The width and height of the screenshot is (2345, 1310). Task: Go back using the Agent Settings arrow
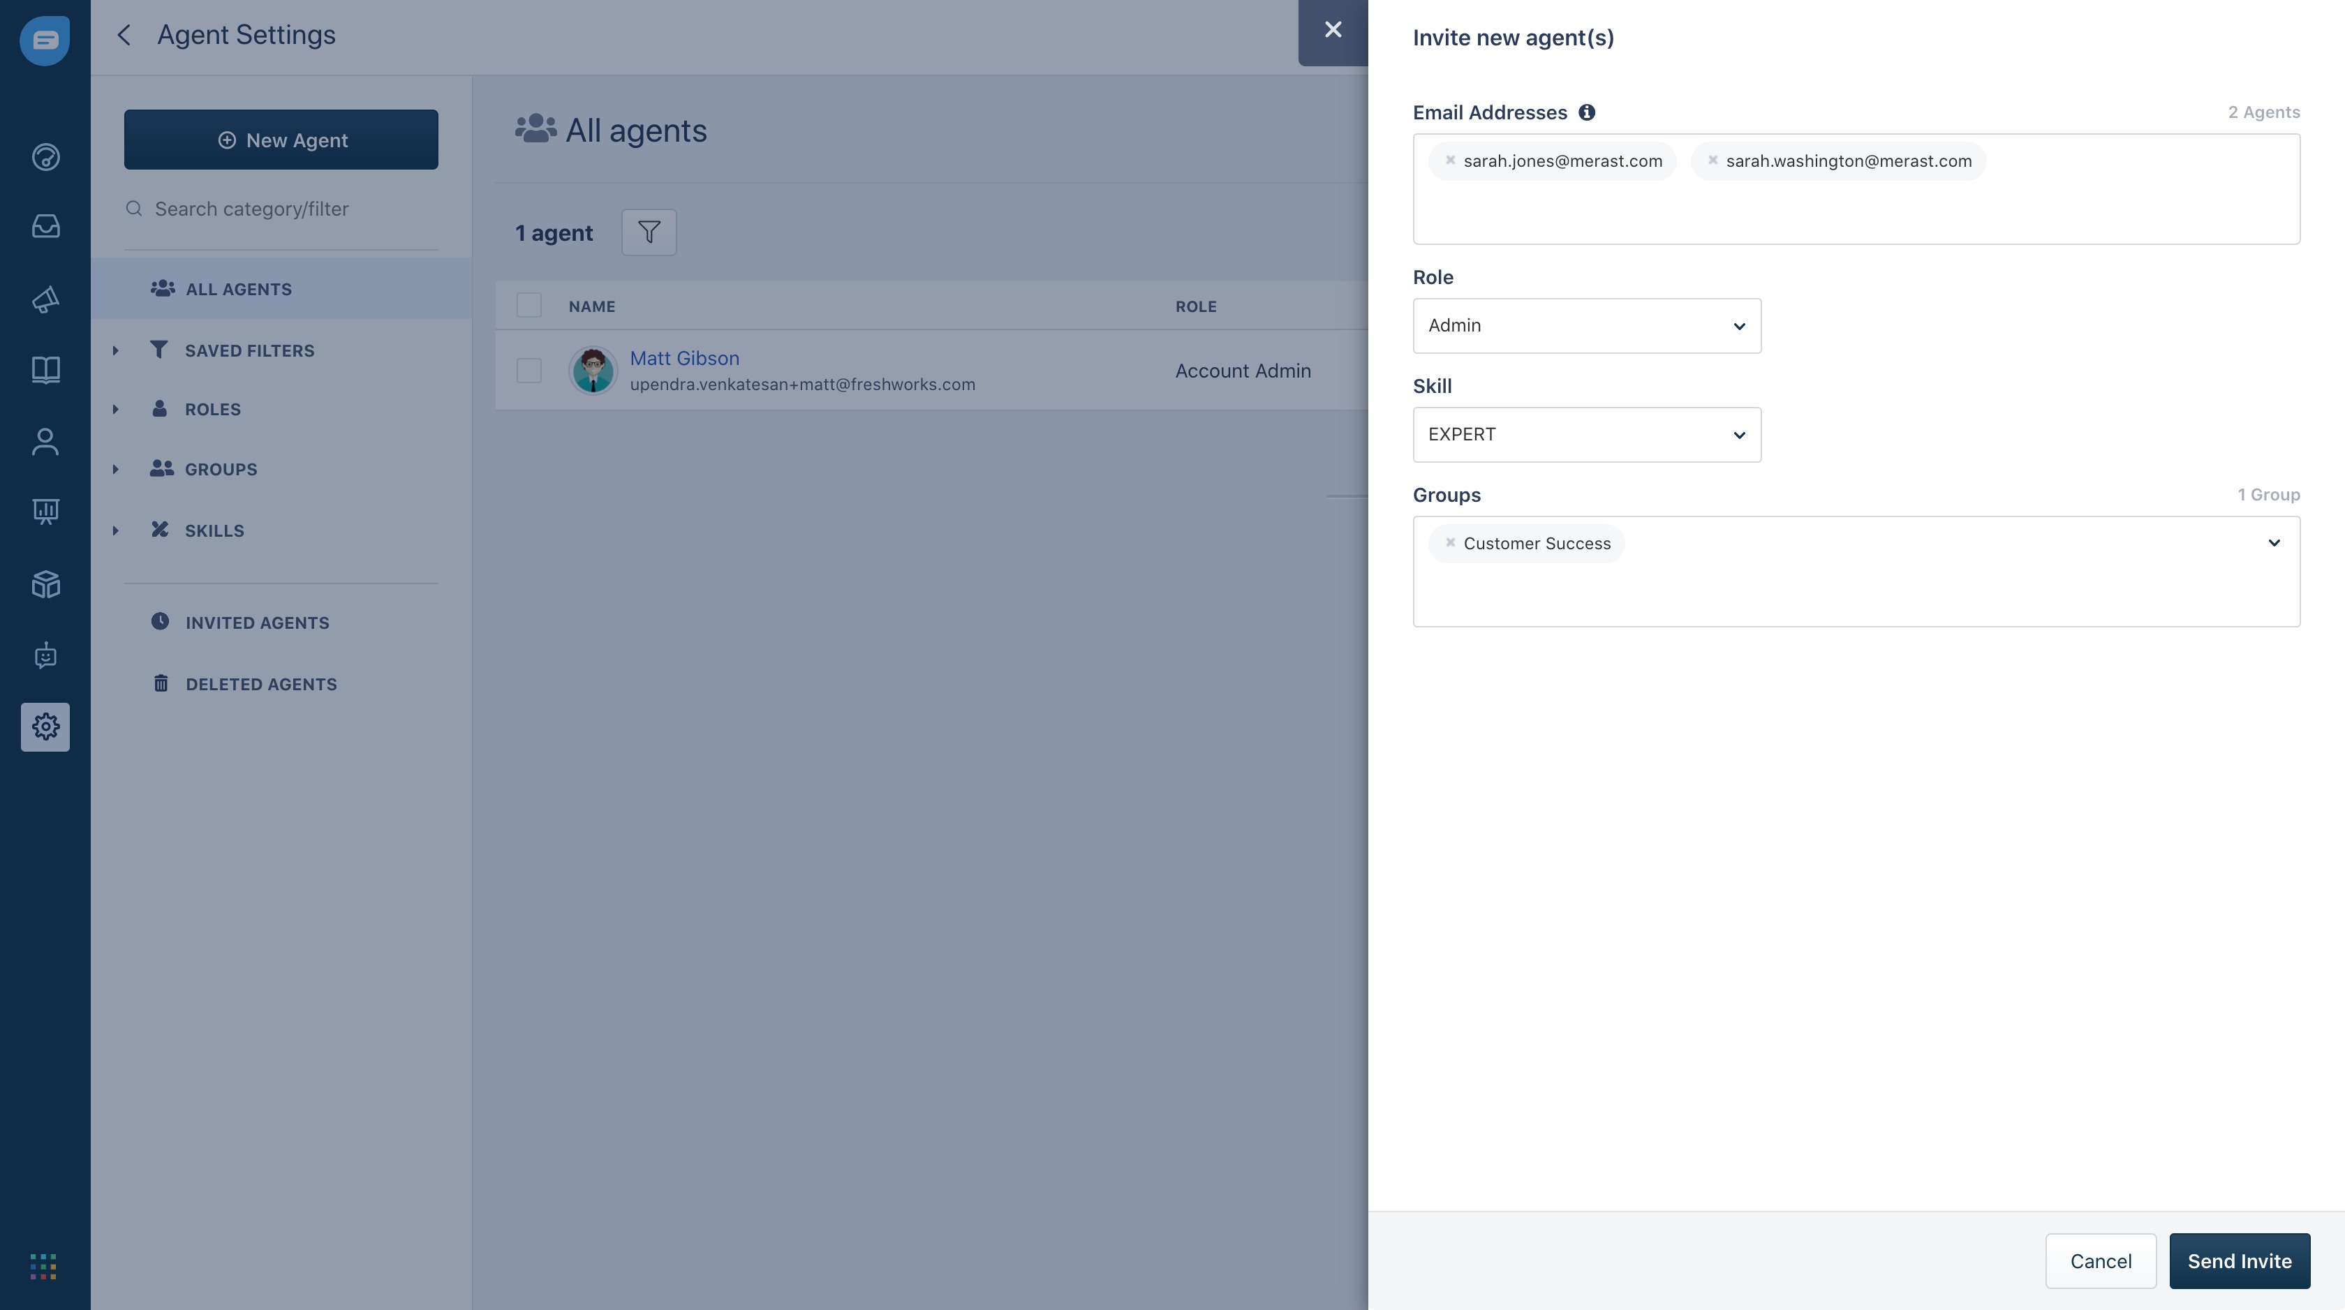click(124, 35)
